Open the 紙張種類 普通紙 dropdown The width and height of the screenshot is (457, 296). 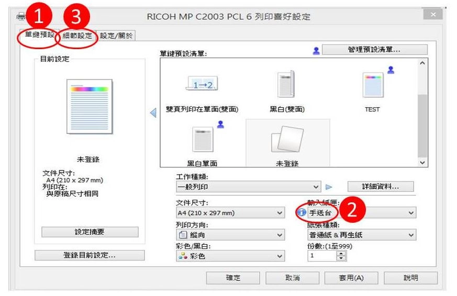pos(362,235)
